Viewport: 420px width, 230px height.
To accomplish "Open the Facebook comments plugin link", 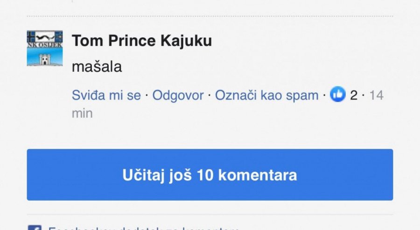I will [x=145, y=228].
